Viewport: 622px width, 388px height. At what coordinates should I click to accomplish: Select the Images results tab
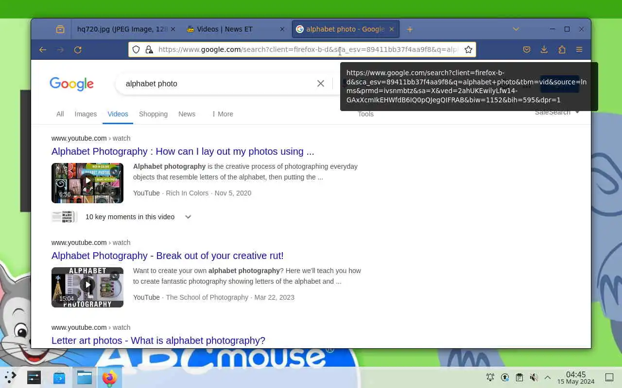(x=86, y=114)
